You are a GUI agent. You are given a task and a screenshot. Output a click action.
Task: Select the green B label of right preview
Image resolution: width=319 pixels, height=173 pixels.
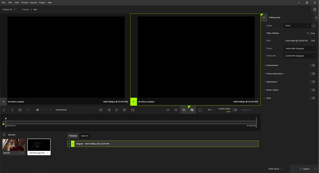tap(134, 102)
